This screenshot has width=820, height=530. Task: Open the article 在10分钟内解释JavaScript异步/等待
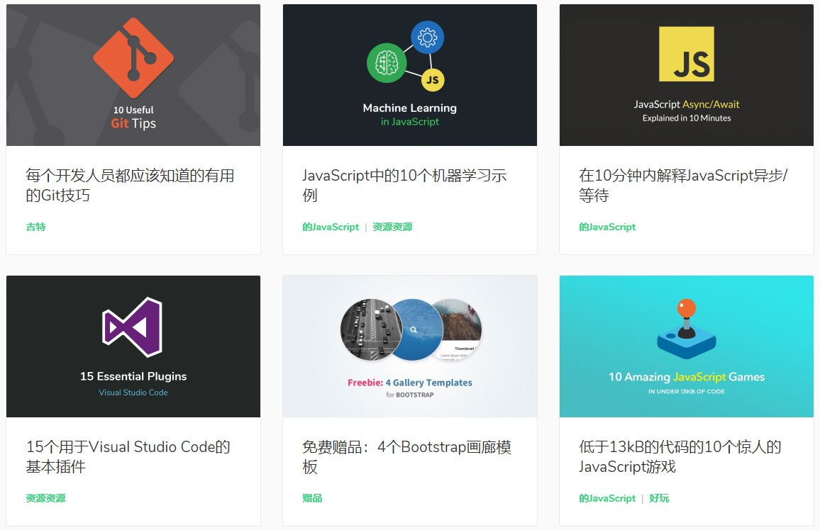pos(683,186)
